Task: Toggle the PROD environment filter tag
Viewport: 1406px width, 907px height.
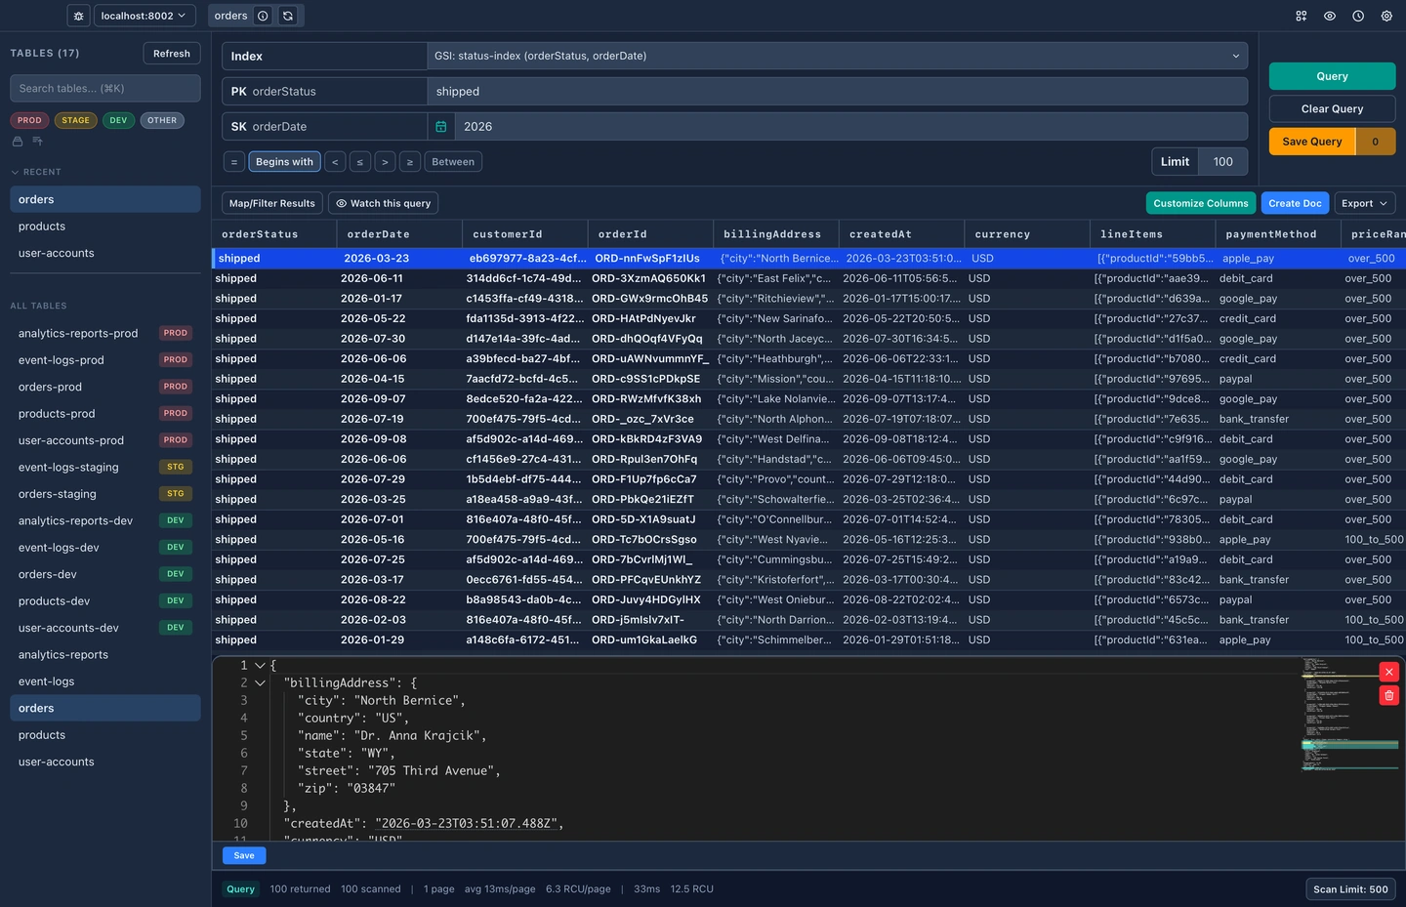Action: (x=29, y=120)
